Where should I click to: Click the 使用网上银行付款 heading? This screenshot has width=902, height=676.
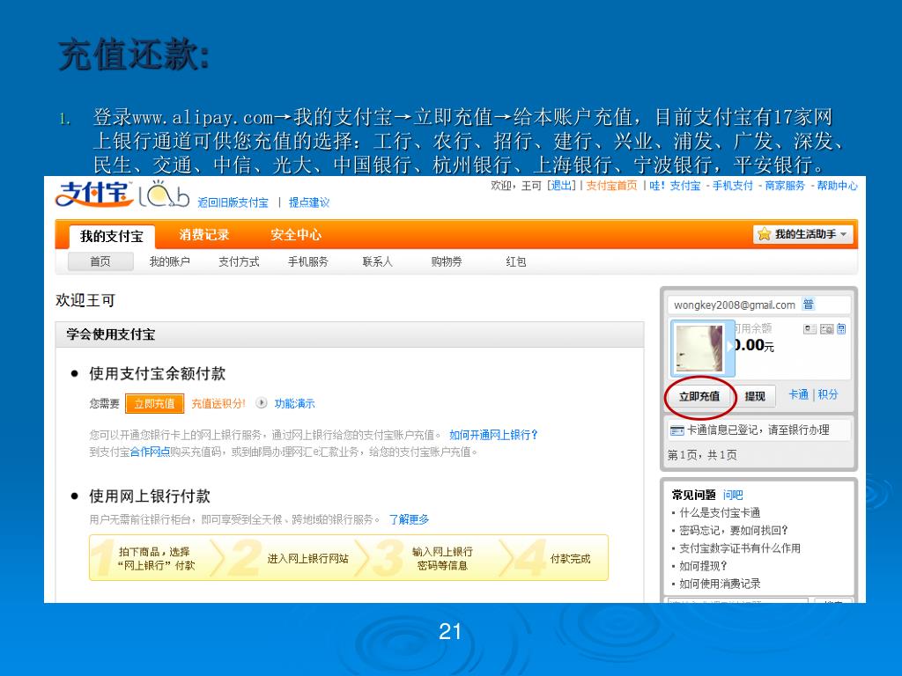pos(150,496)
